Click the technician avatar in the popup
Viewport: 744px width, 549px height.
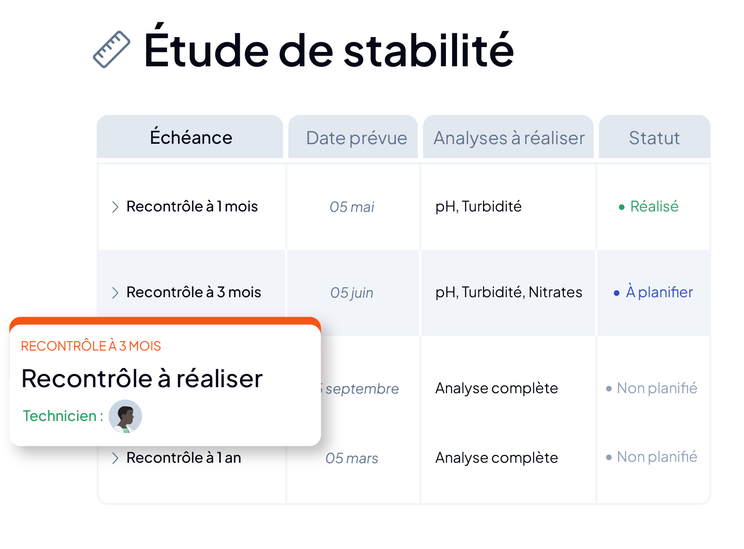tap(125, 416)
